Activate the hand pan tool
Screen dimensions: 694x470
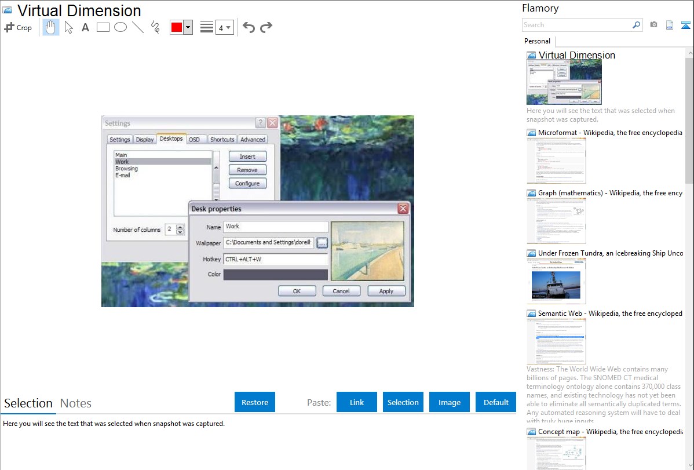(x=51, y=27)
